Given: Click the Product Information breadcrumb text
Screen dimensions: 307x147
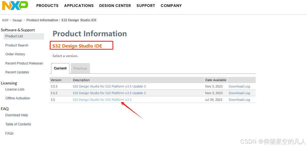Looking at the screenshot, I should [62, 20].
